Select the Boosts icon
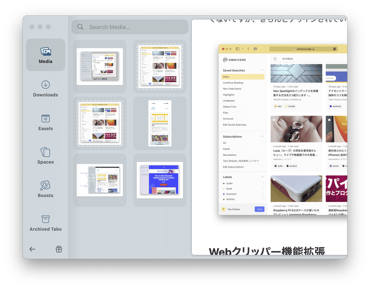The width and height of the screenshot is (370, 289). coord(45,189)
